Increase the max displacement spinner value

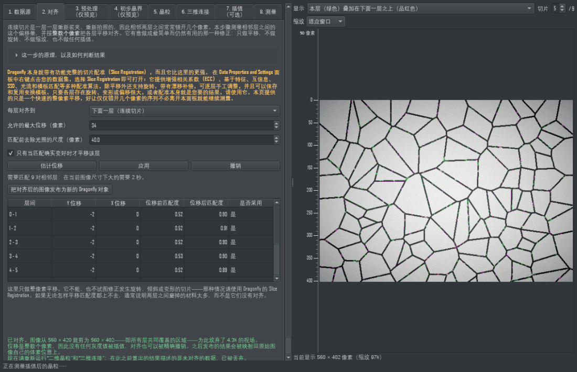276,124
